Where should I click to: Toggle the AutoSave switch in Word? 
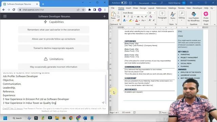pos(124,3)
